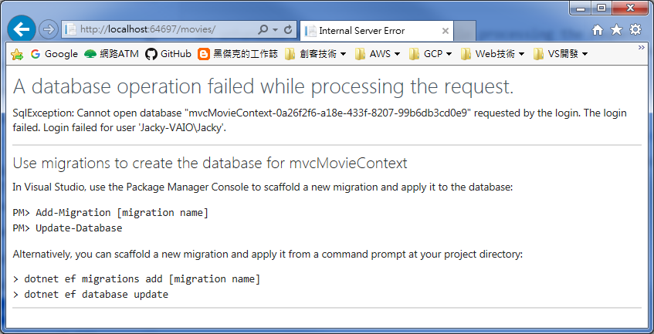Close the Internal Server Error tab

click(446, 31)
